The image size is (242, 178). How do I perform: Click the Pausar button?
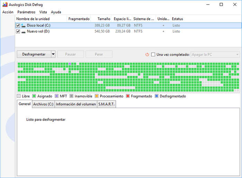point(71,54)
